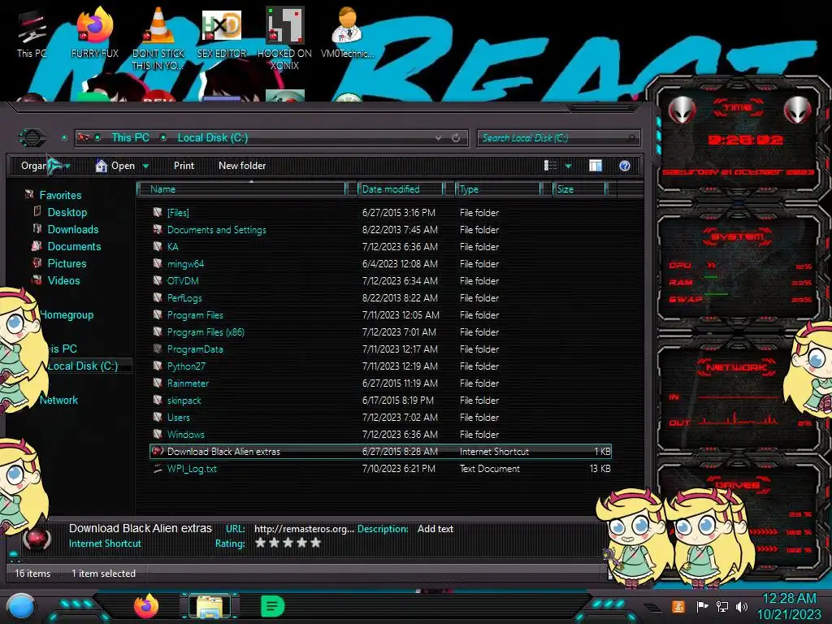Set rating with the fifth star
Image resolution: width=832 pixels, height=624 pixels.
click(x=316, y=543)
